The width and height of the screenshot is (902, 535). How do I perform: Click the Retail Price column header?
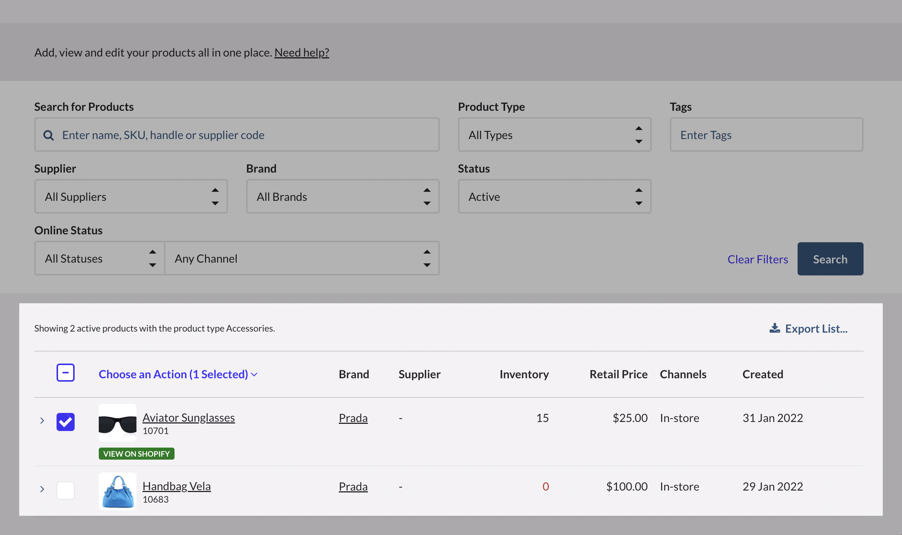[x=619, y=374]
